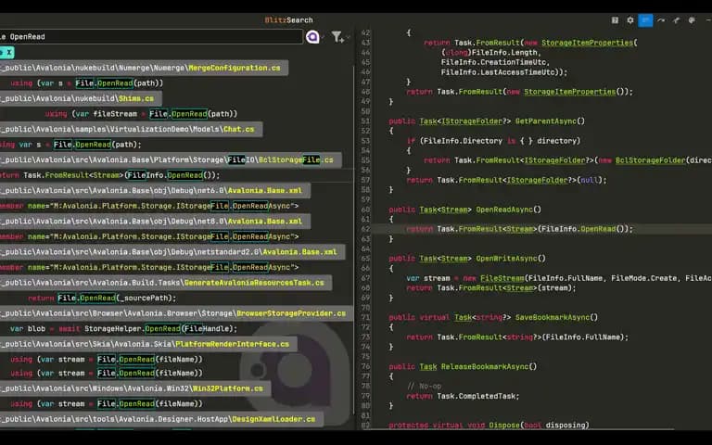
Task: Click the search query box containing OpenRead
Action: [x=151, y=37]
